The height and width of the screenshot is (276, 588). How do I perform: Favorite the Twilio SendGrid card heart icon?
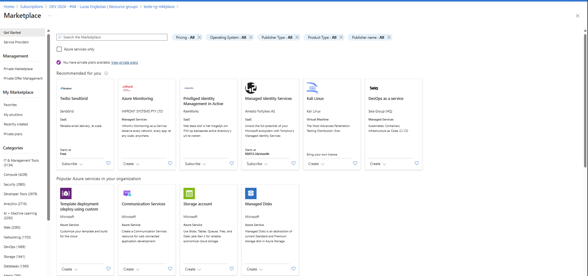coord(108,163)
